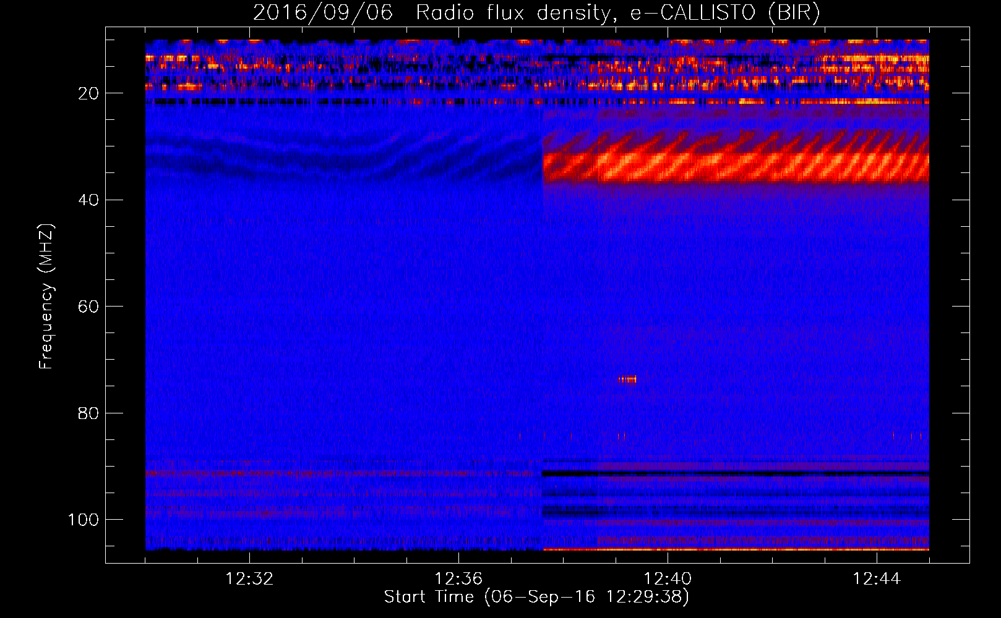The image size is (1001, 618).
Task: Click the 80 MHz frequency tick label
Action: tap(88, 413)
